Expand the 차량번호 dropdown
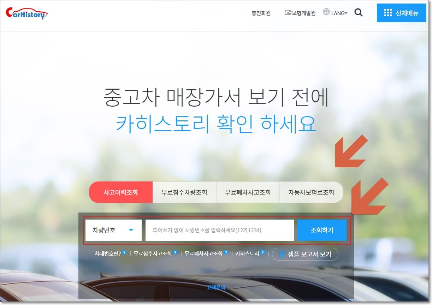 click(113, 230)
